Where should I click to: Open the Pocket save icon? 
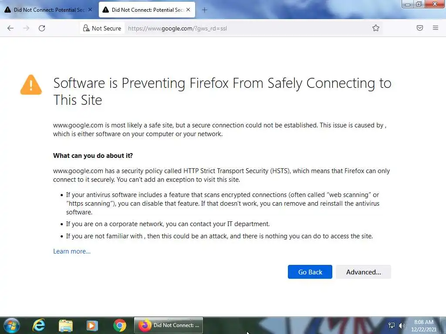coord(420,28)
